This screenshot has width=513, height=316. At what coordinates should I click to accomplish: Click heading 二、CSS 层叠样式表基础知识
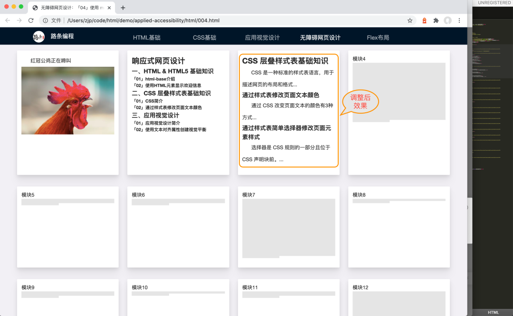click(171, 93)
